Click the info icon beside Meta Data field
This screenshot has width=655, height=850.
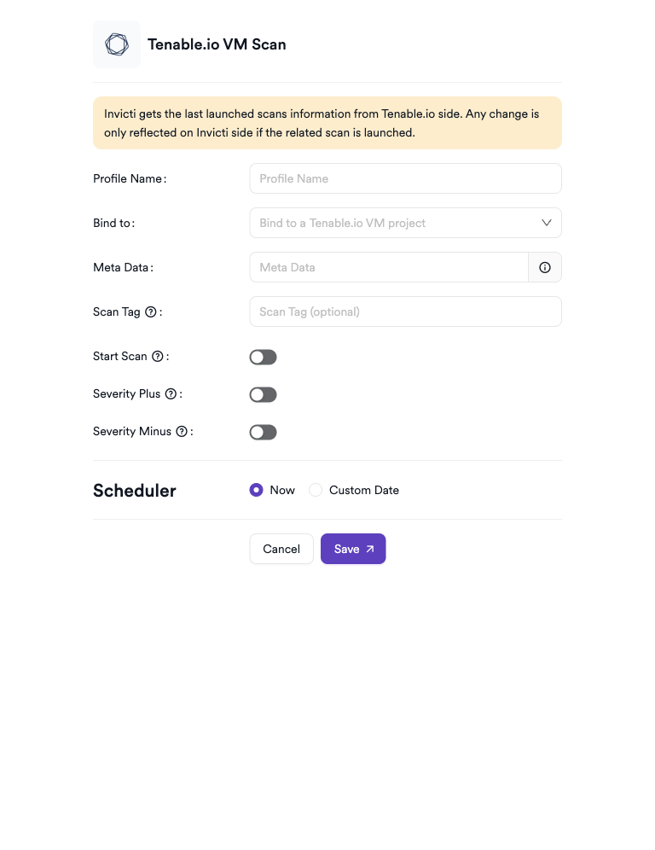(544, 267)
